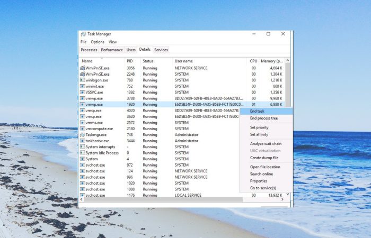This screenshot has height=238, width=371.
Task: Click the vertical scrollbar down arrow
Action: coord(288,194)
